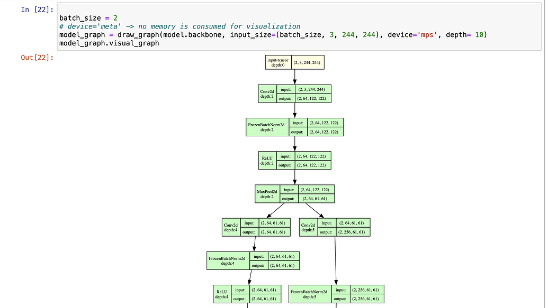Select the ReLU depth:2 node label
548x308 pixels.
(x=266, y=161)
